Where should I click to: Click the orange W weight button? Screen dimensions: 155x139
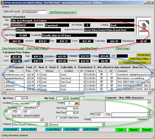click(76, 103)
